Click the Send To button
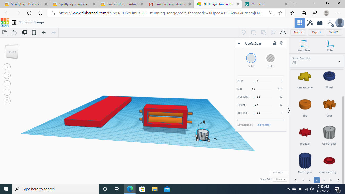 click(334, 32)
